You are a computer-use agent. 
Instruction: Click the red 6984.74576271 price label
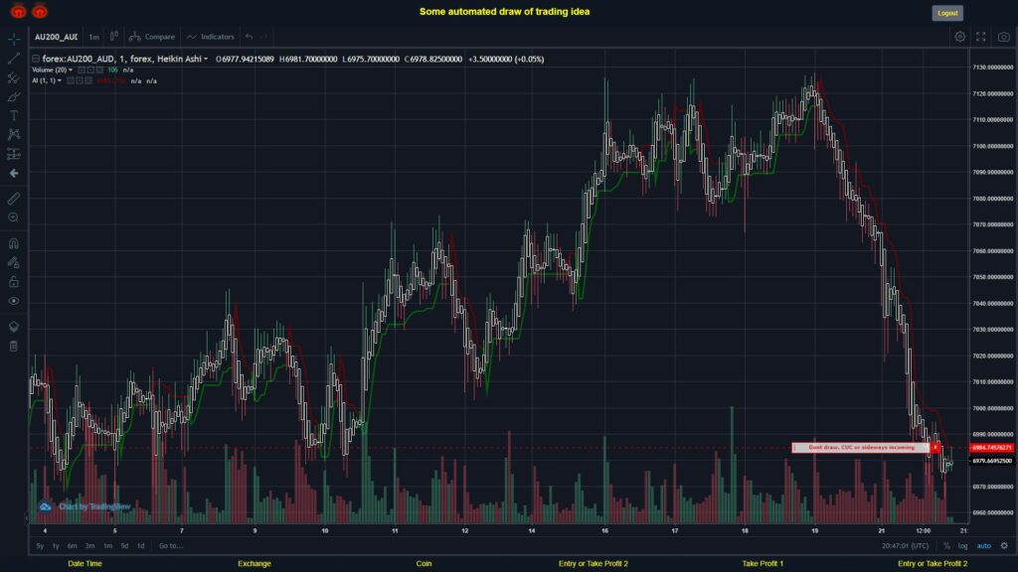pyautogui.click(x=991, y=448)
